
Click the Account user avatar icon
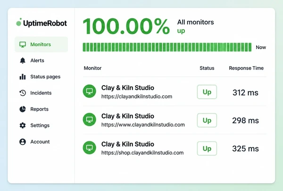23,142
